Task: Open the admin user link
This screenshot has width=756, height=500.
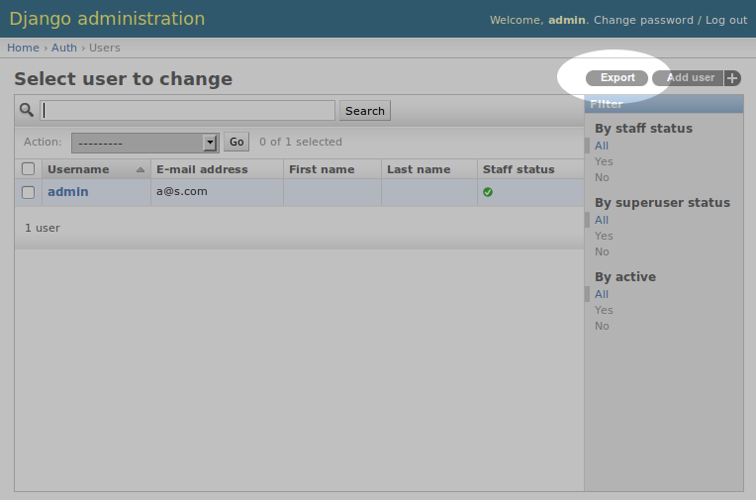Action: point(68,192)
